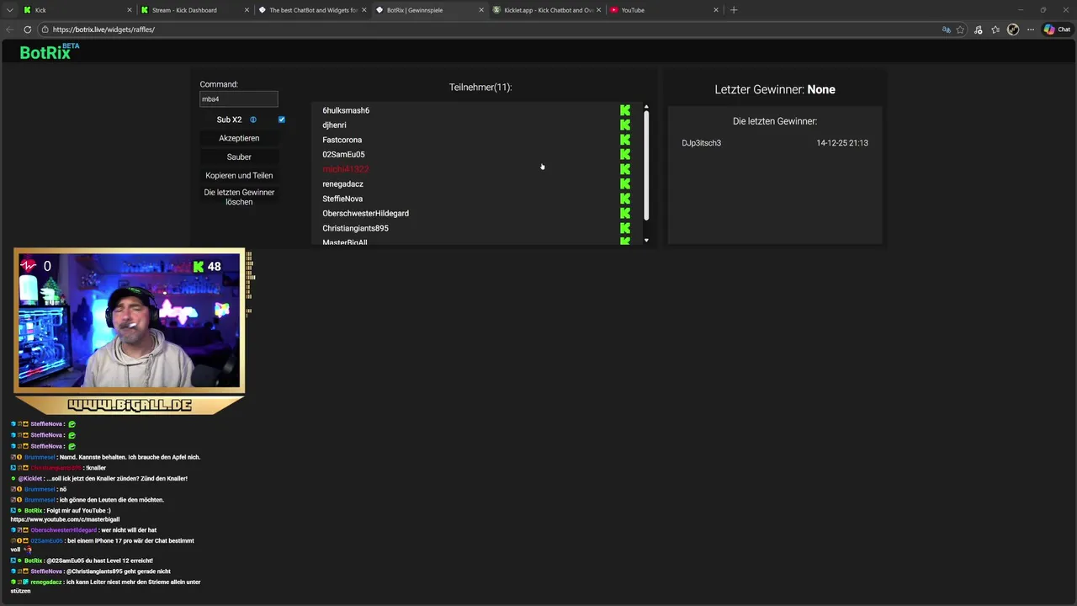Select participant Christiangiants895

(x=355, y=228)
